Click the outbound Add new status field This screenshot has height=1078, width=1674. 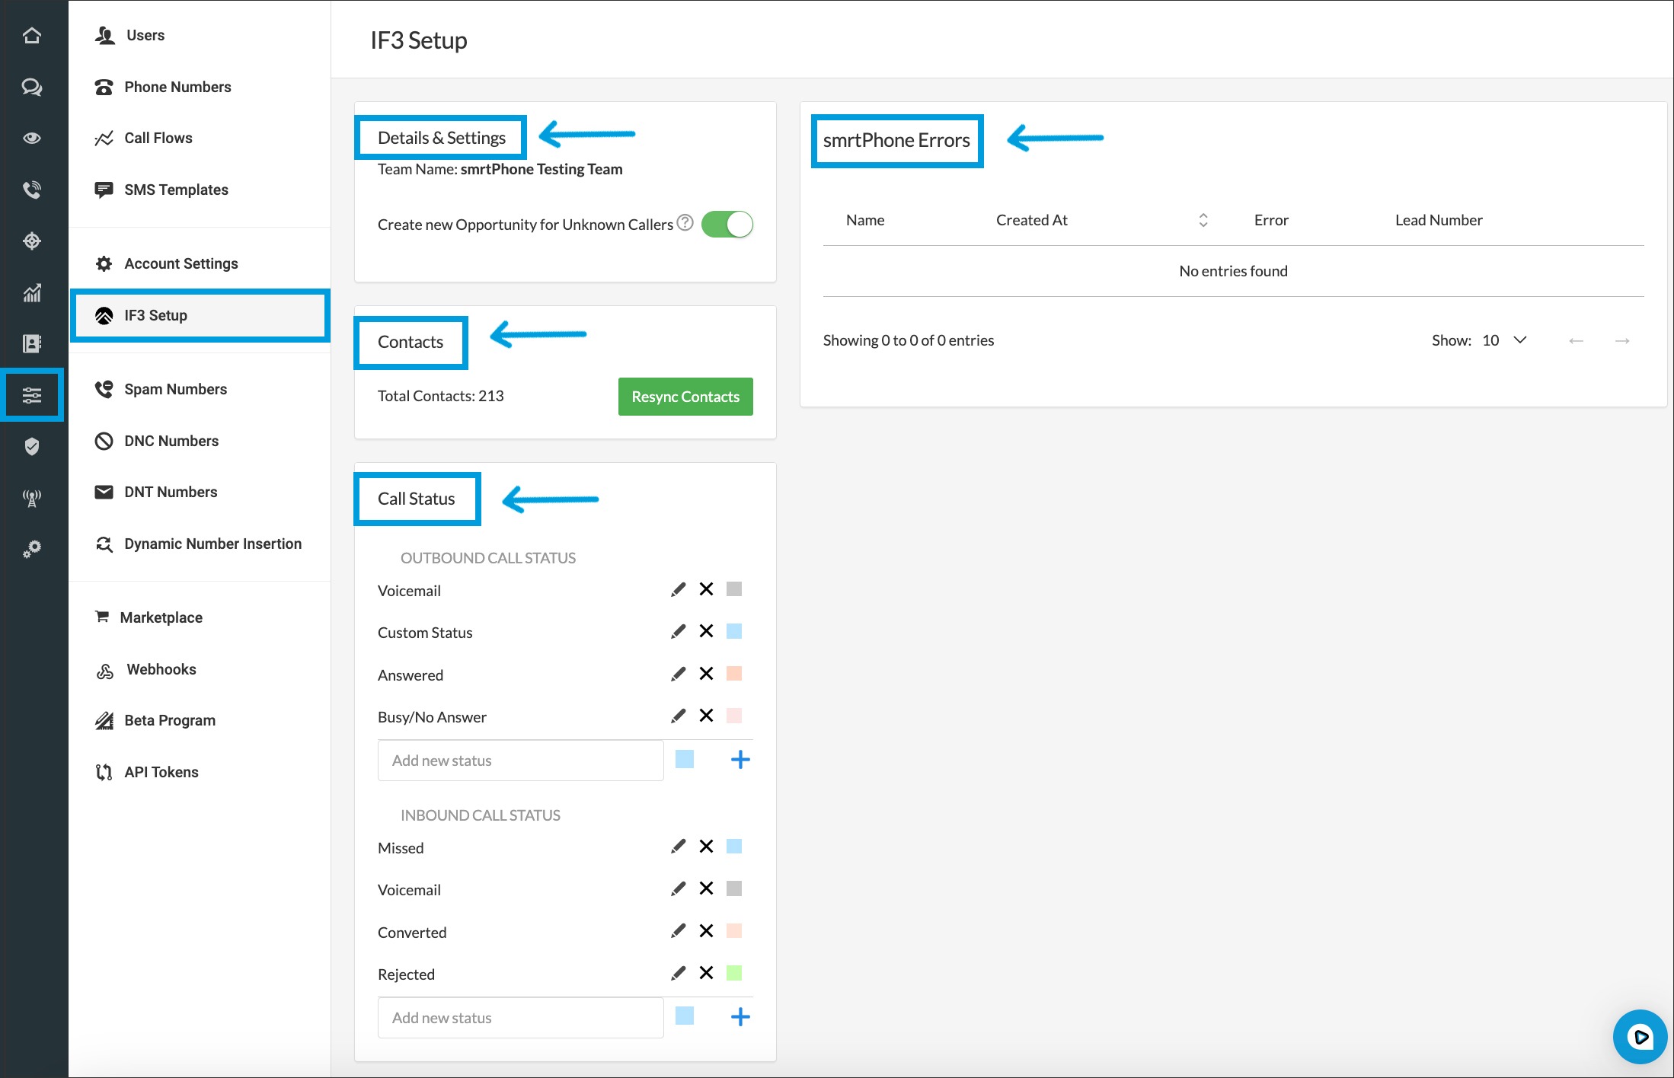[520, 761]
